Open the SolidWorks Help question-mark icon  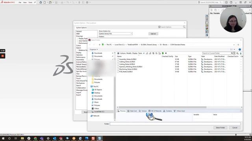point(231,2)
